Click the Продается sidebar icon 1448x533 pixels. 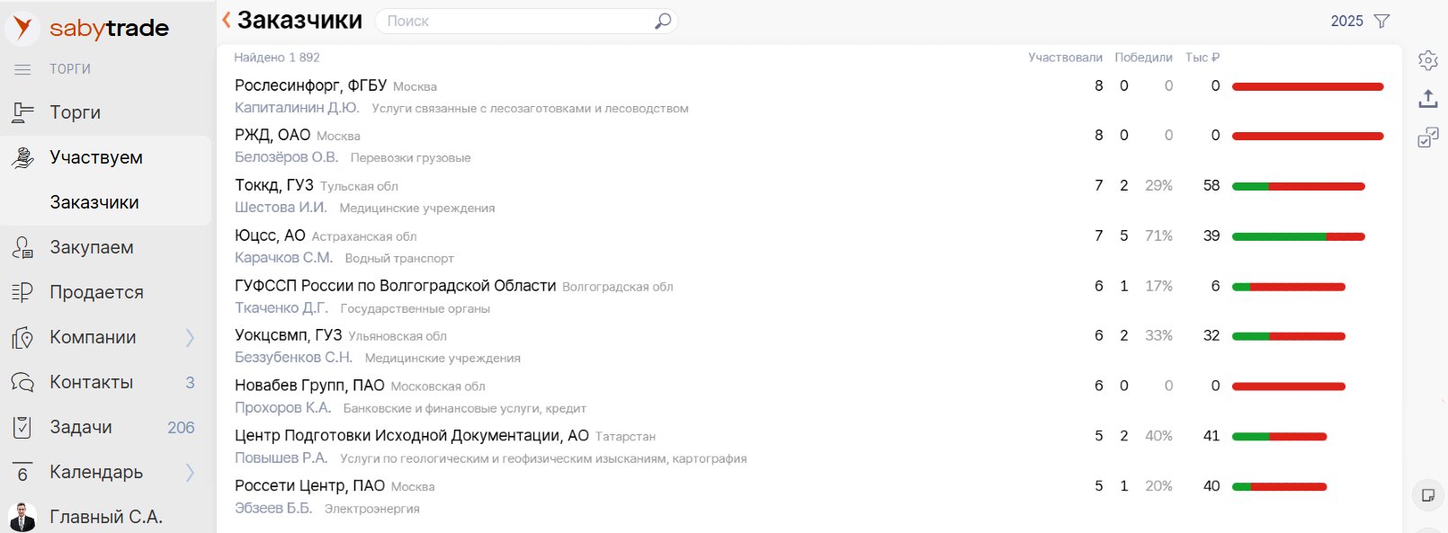22,292
